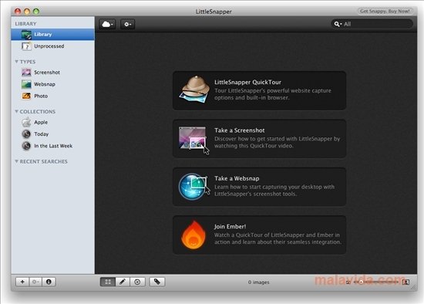This screenshot has height=304, width=424.
Task: Open the Apple collection
Action: click(x=52, y=123)
